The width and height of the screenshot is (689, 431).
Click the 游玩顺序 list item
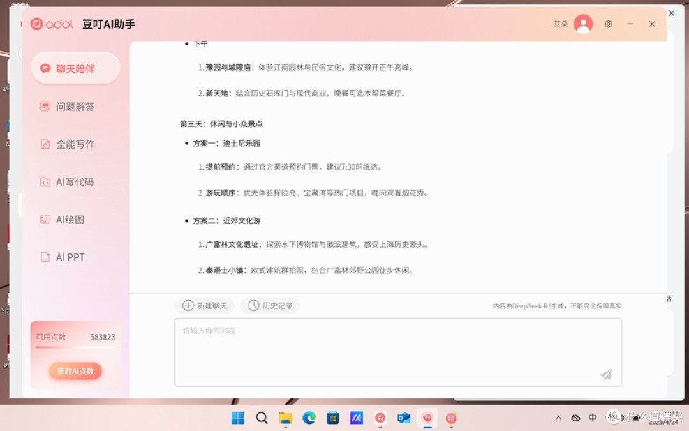(313, 193)
